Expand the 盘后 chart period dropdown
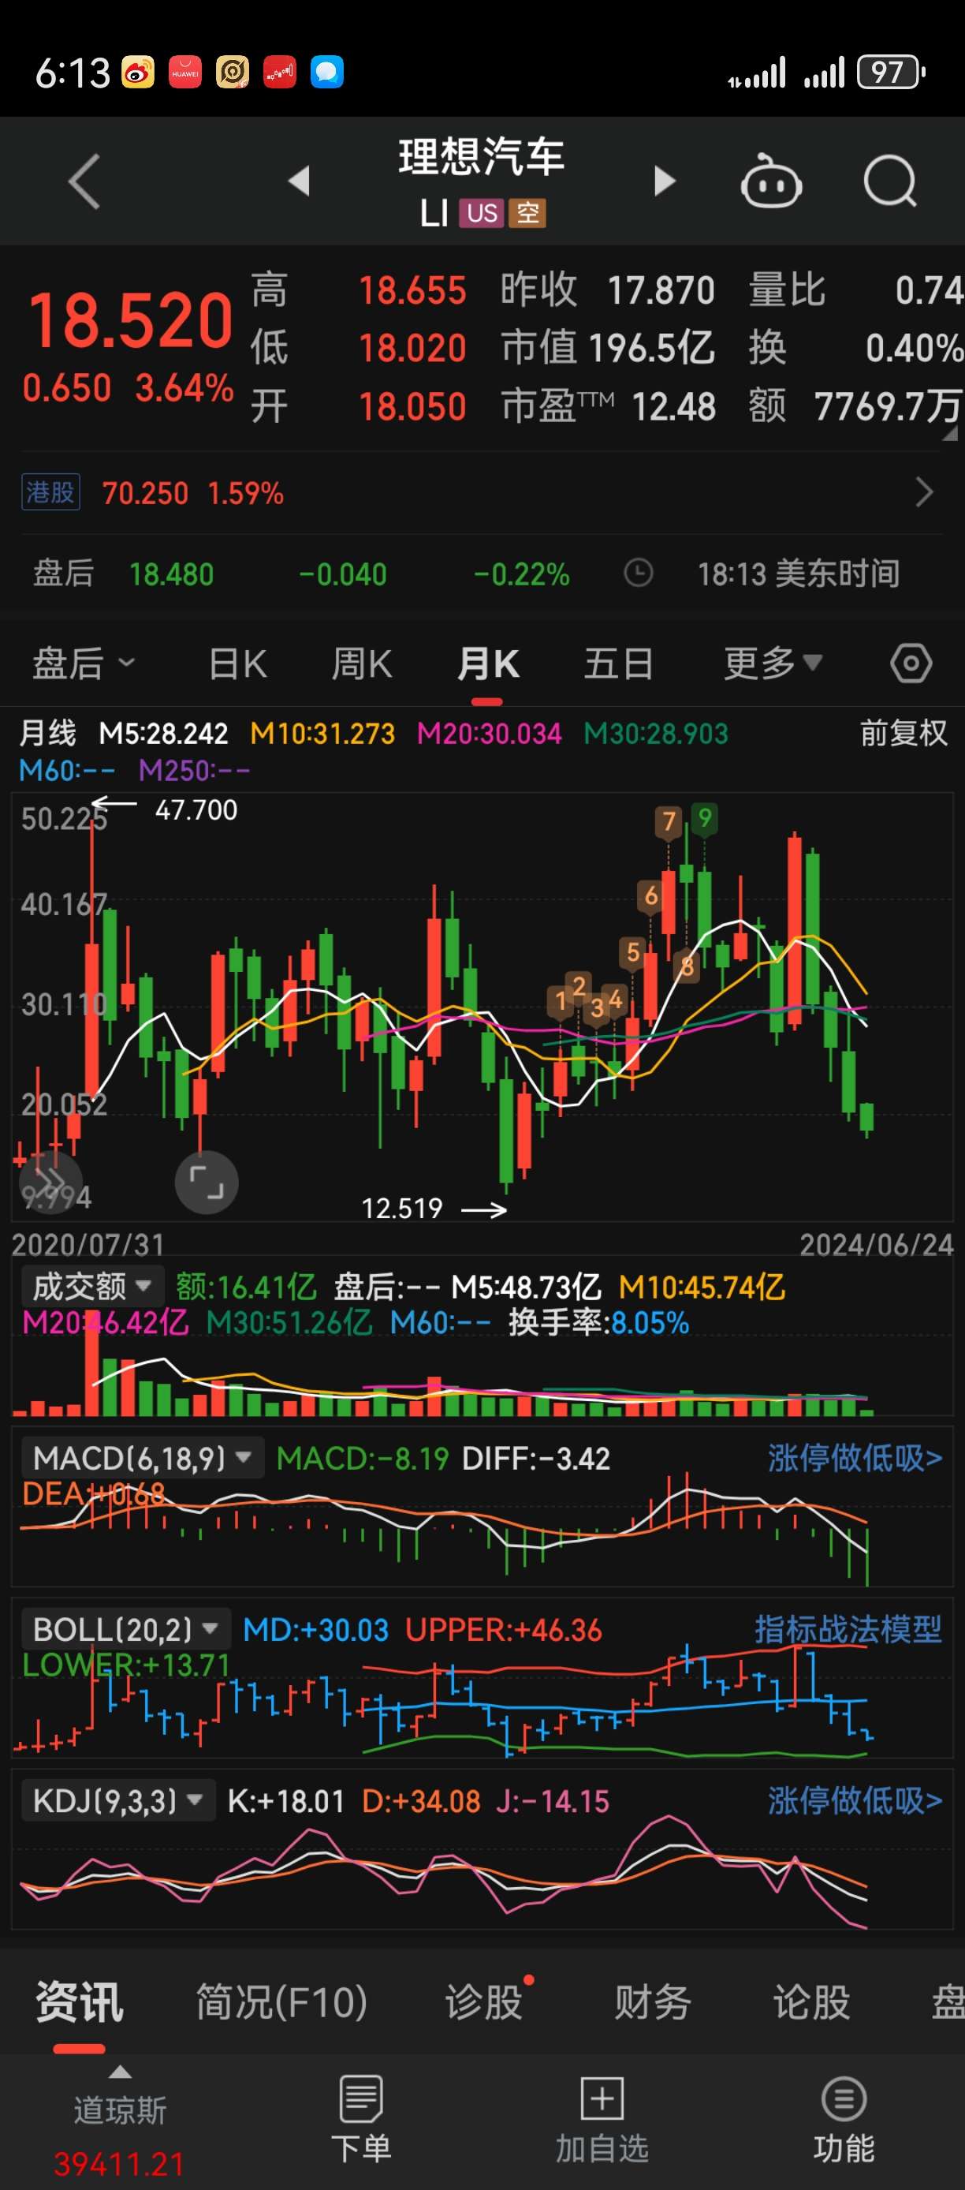The image size is (965, 2190). (84, 663)
